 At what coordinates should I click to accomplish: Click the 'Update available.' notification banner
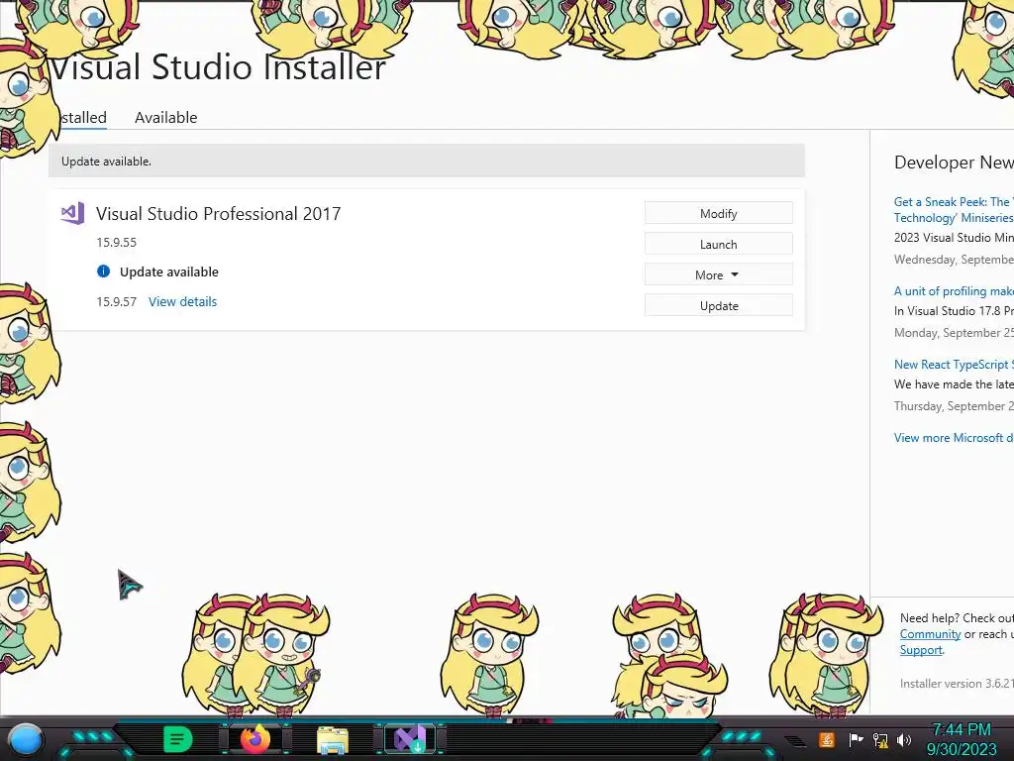click(x=427, y=162)
